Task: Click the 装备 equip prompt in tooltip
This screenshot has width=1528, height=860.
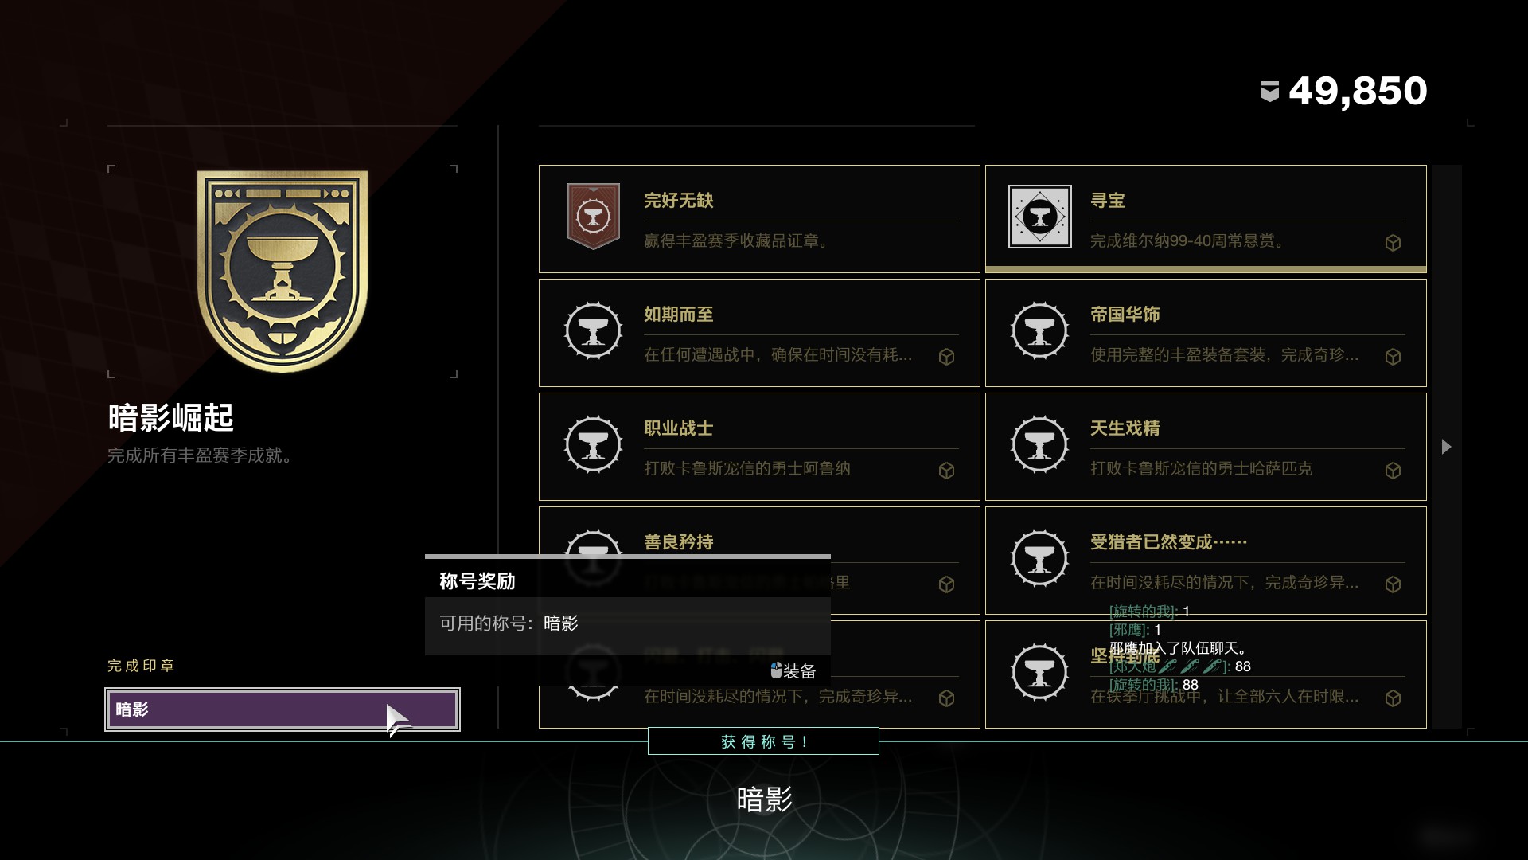Action: (793, 671)
